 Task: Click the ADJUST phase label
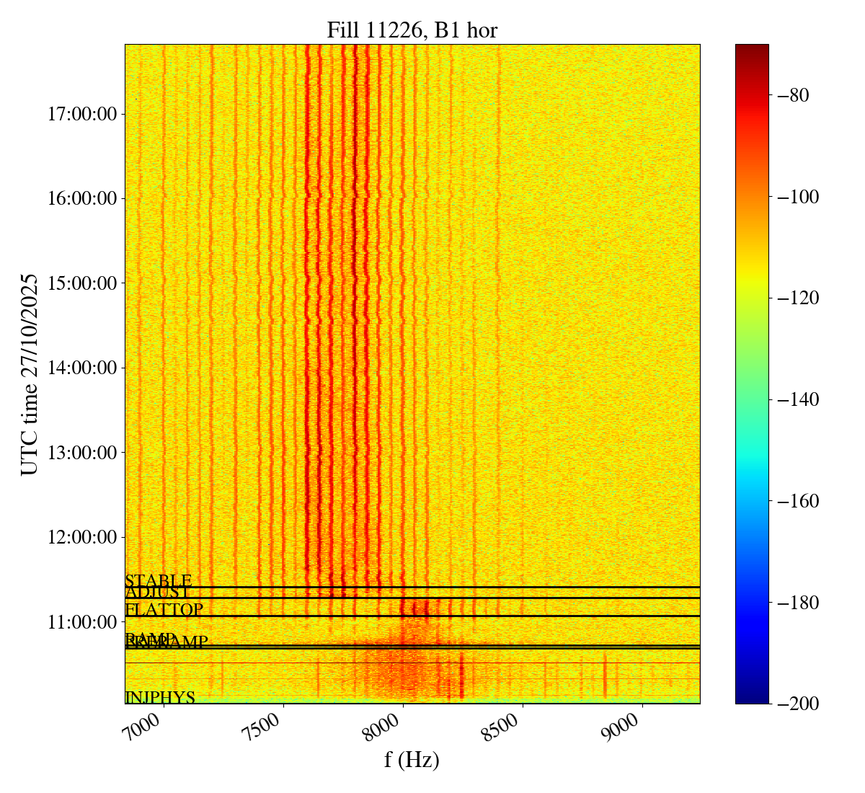(157, 593)
